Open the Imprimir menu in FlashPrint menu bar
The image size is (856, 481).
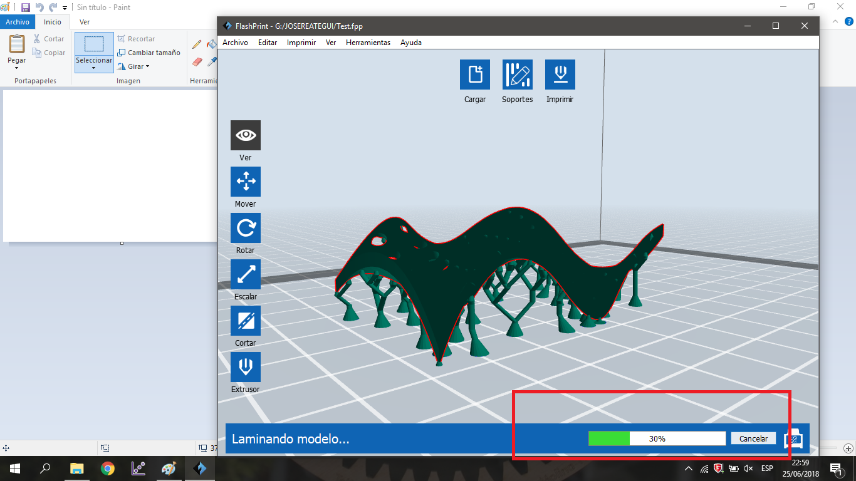click(301, 43)
